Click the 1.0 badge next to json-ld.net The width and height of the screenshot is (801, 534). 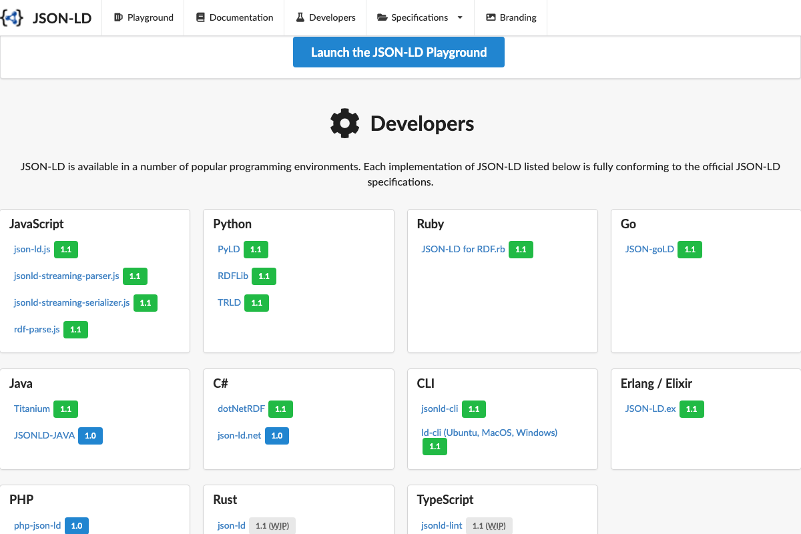(277, 436)
